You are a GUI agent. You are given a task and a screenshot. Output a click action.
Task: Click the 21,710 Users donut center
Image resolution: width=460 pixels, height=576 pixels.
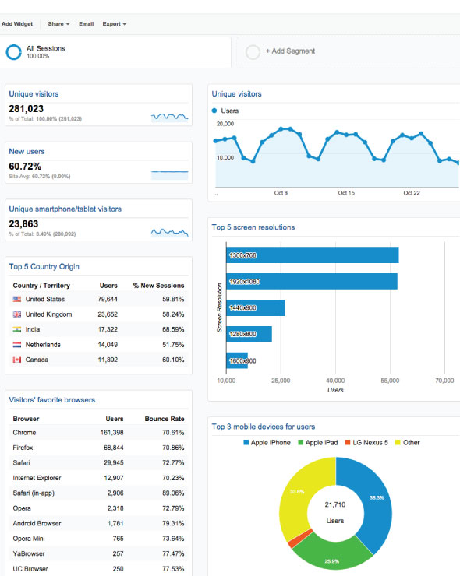tap(335, 512)
